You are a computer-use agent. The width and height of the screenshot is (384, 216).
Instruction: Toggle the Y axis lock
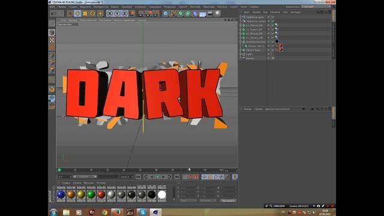click(117, 13)
